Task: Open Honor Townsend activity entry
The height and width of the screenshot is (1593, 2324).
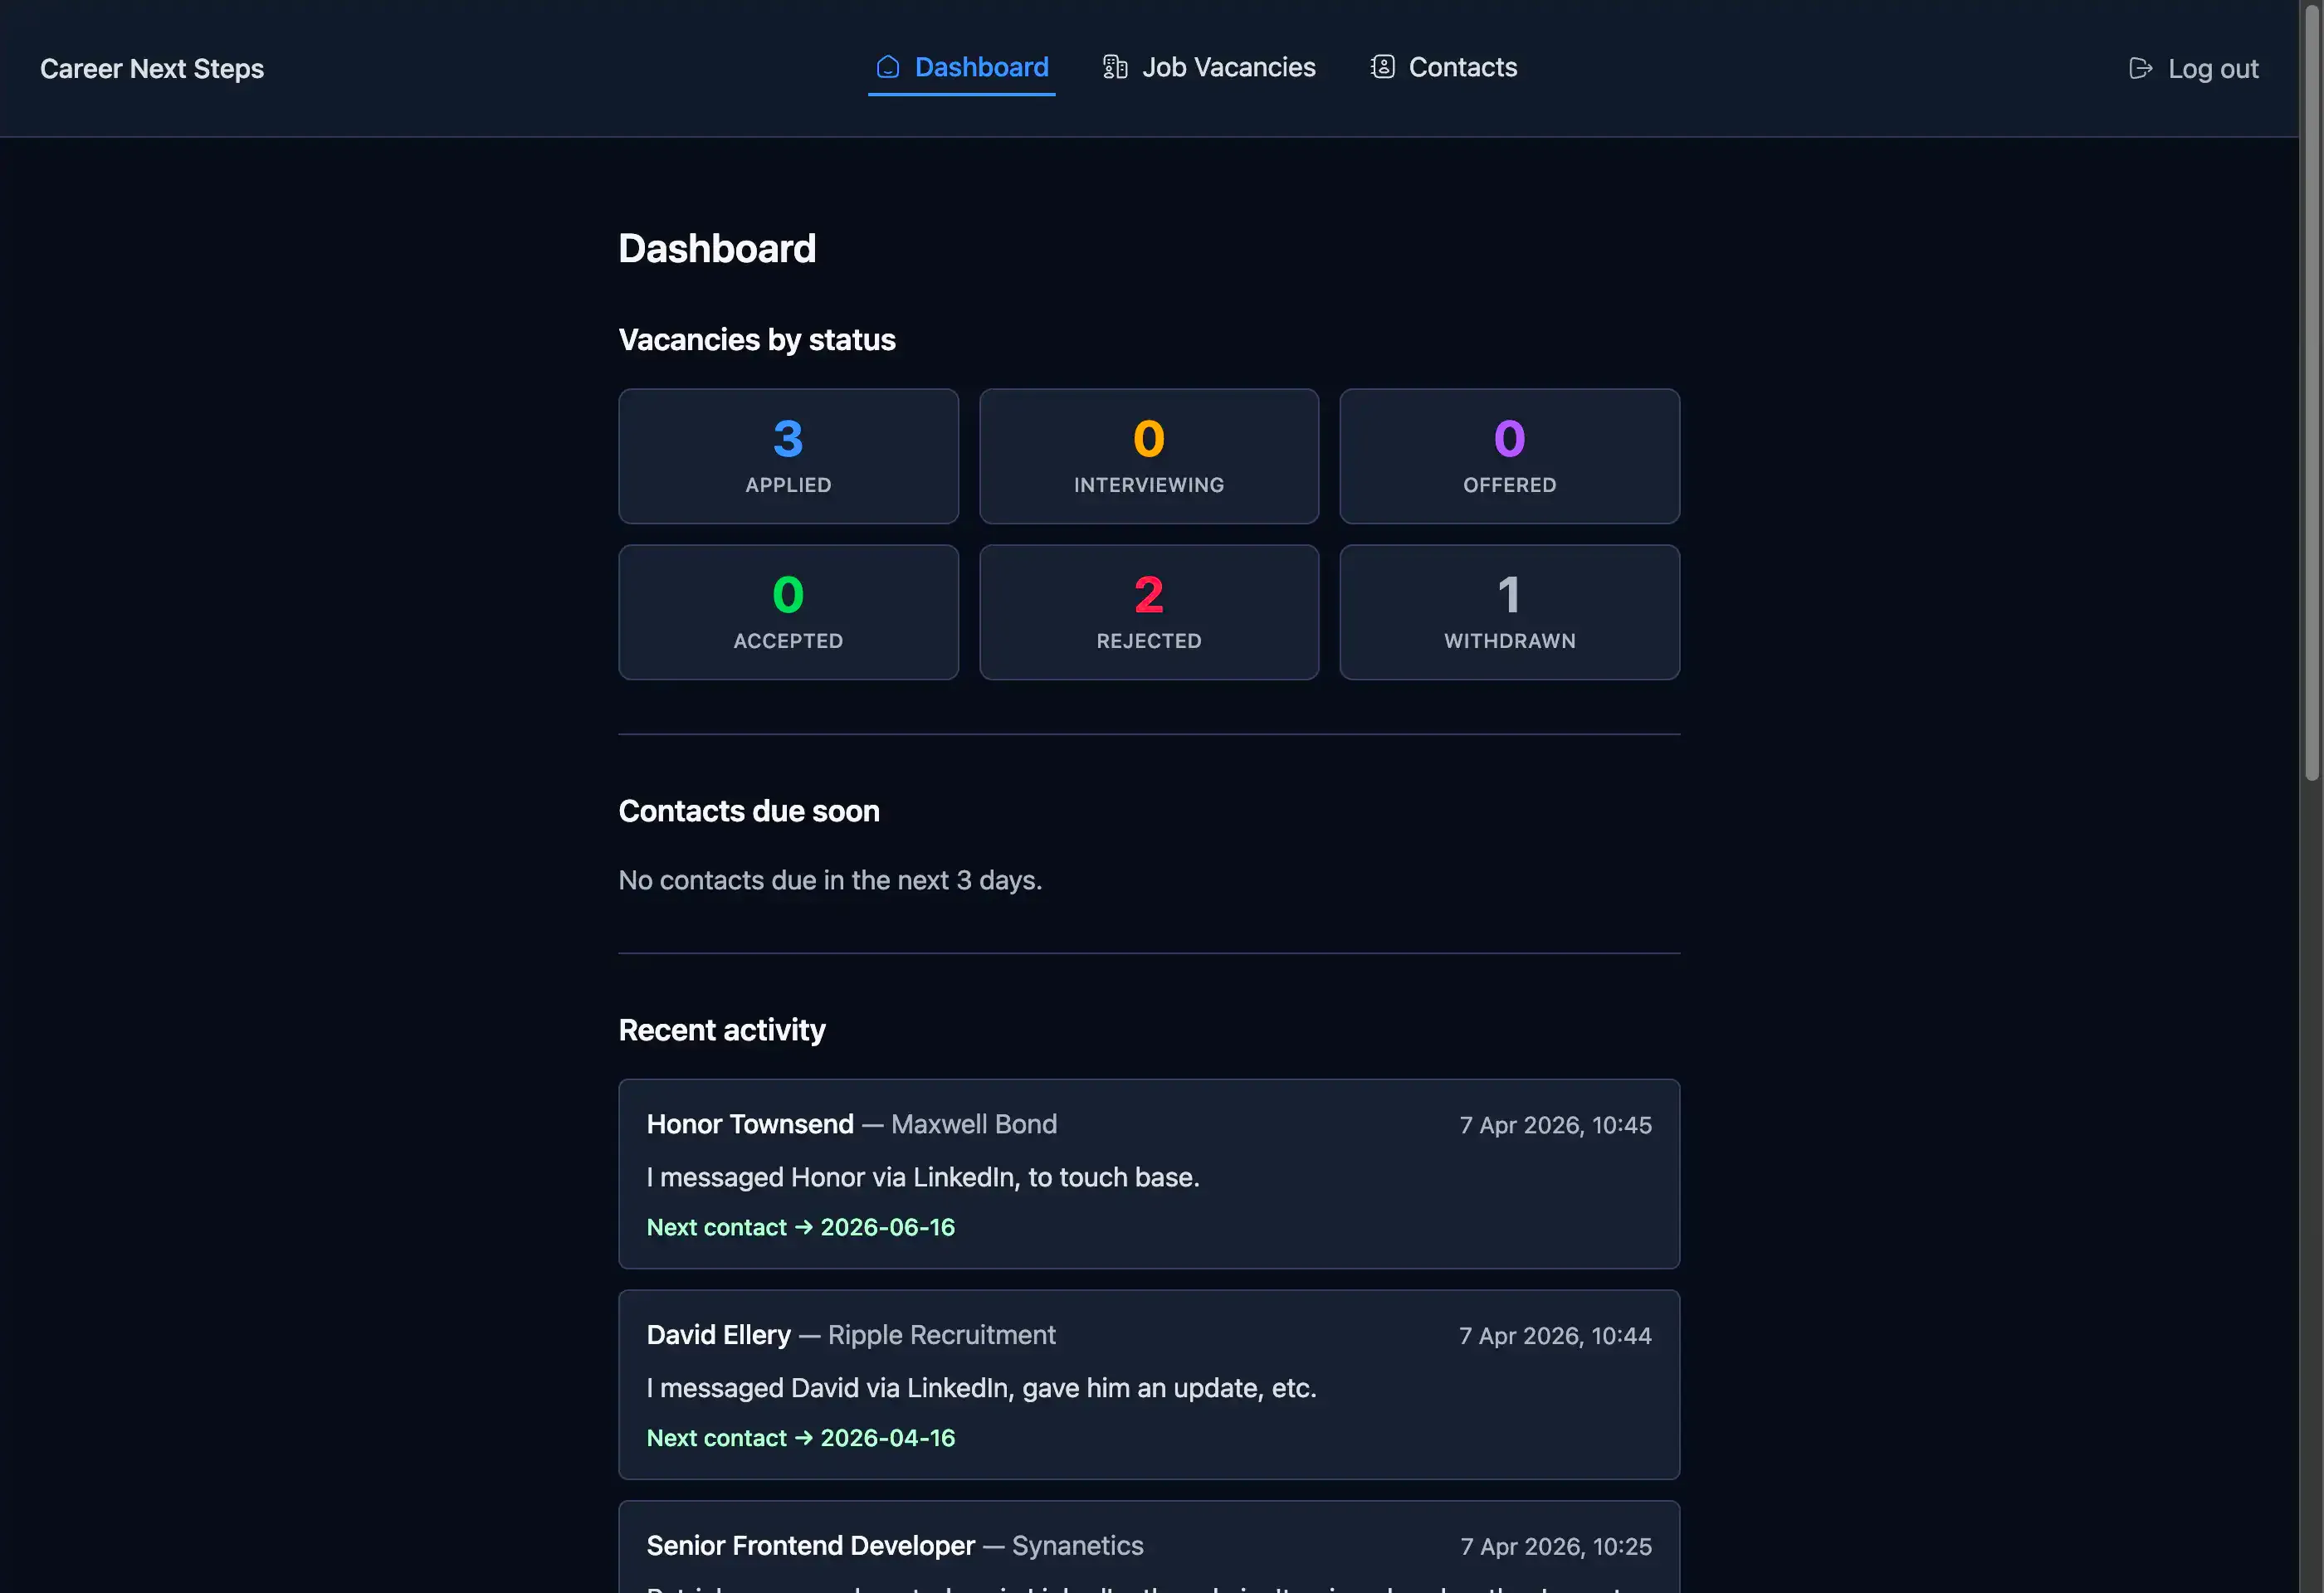Action: (750, 1124)
